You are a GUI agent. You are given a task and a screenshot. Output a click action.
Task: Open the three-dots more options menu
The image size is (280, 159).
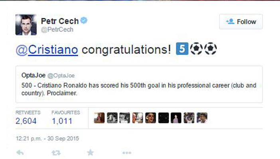(126, 153)
